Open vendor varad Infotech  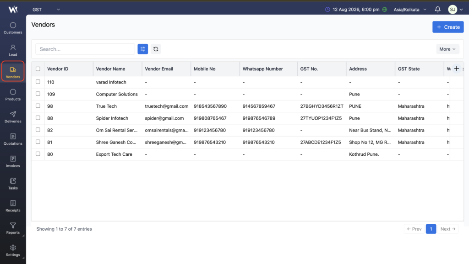[111, 82]
